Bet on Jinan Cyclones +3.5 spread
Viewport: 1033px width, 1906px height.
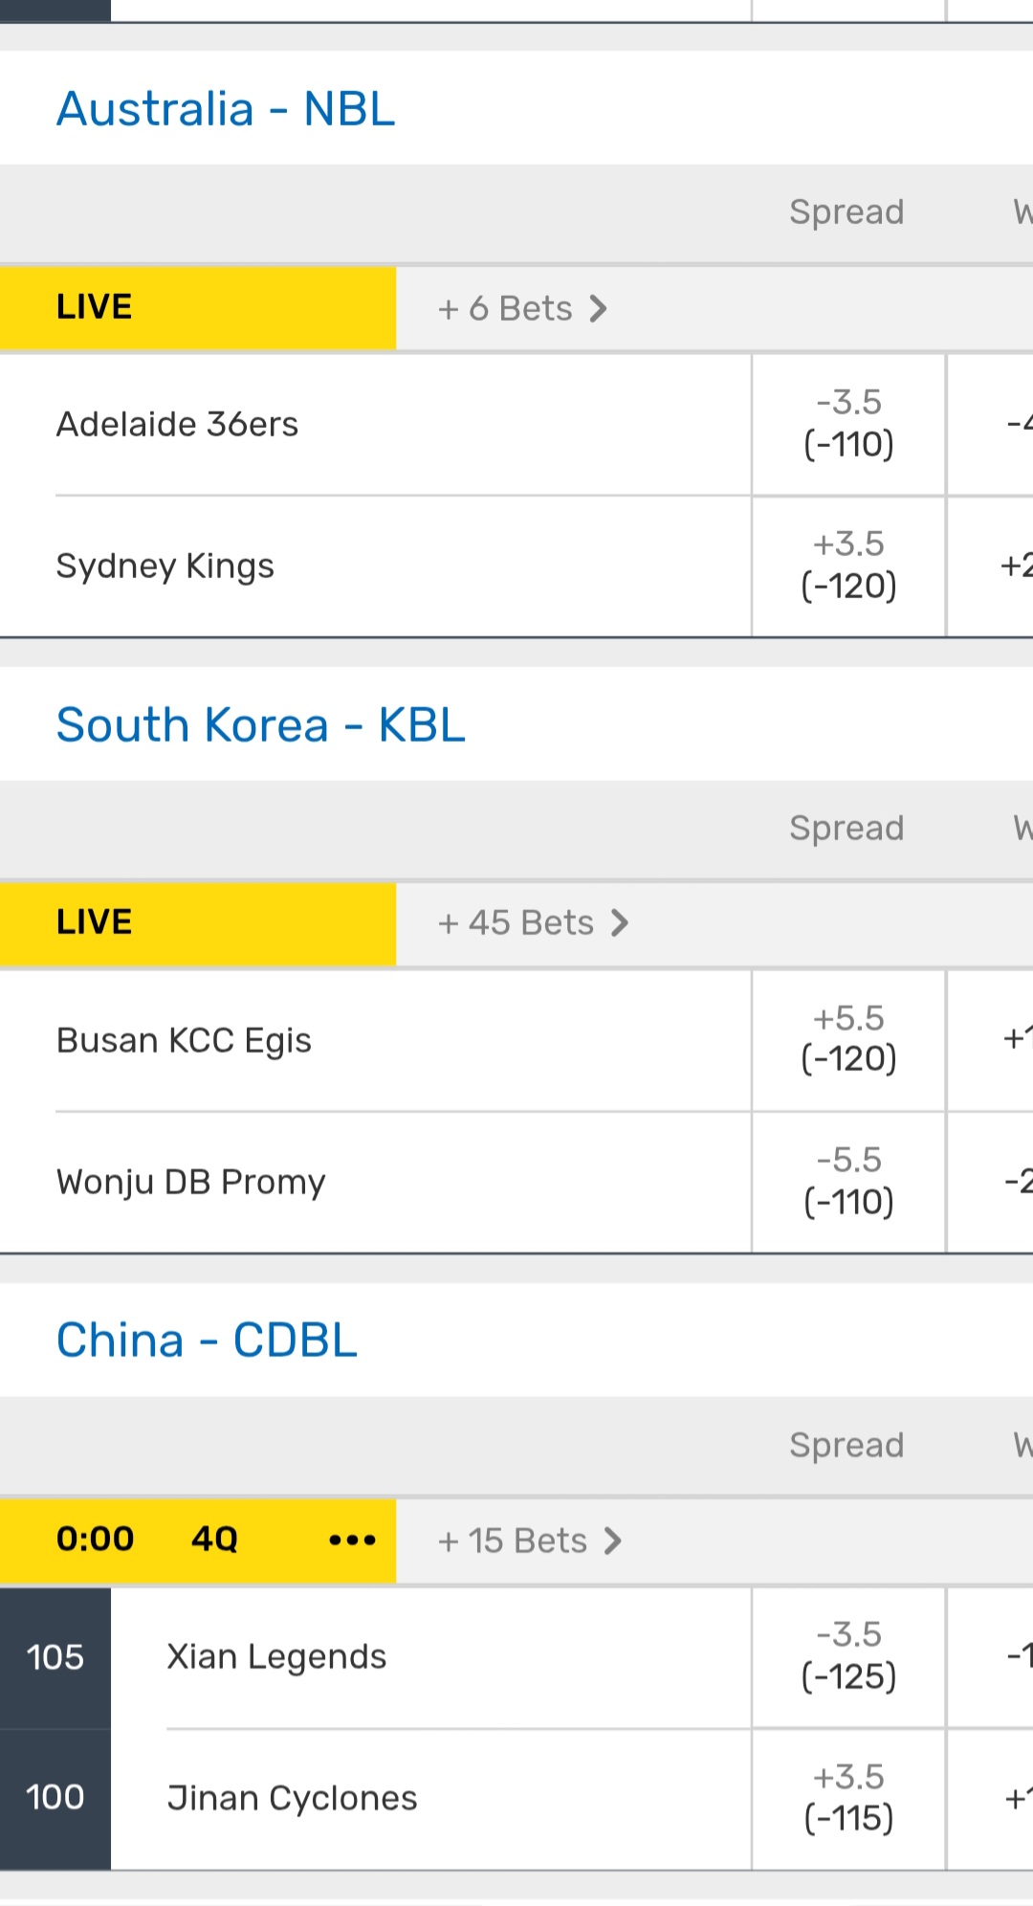point(848,1798)
